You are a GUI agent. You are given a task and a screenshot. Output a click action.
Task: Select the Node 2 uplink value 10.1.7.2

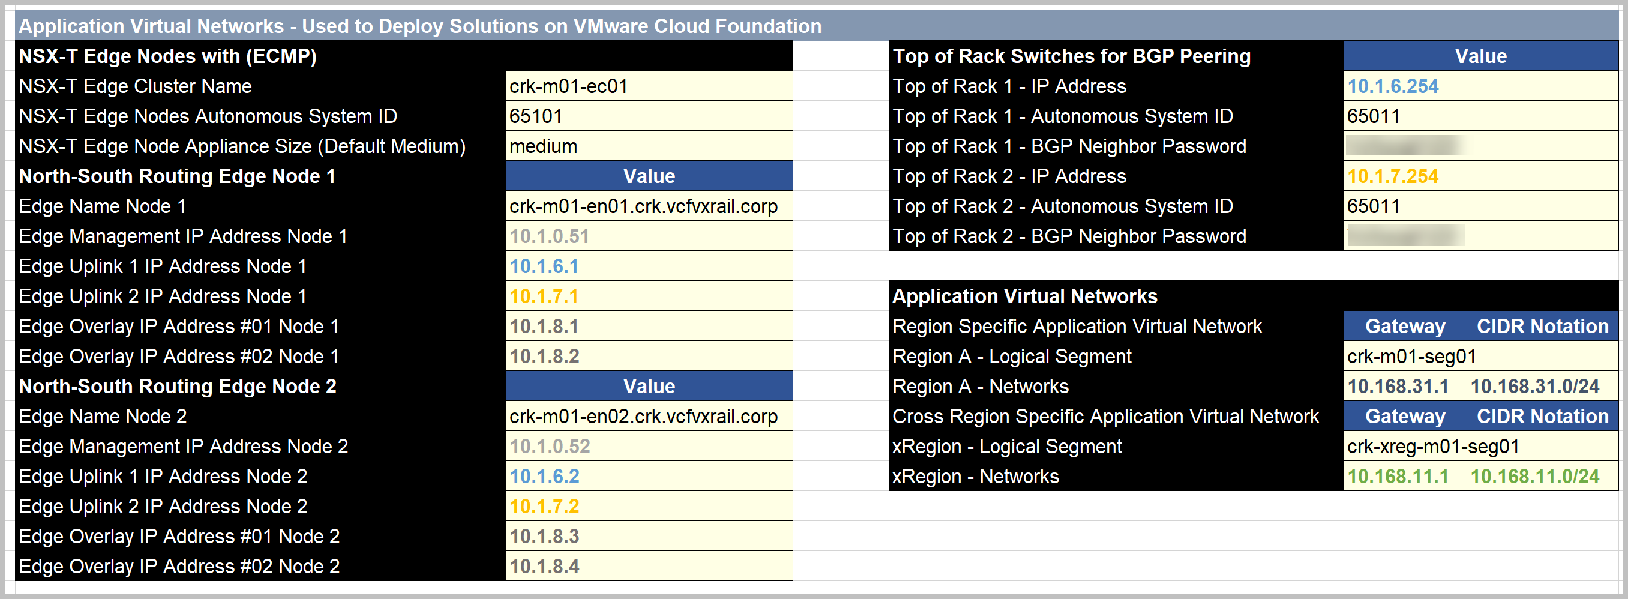pyautogui.click(x=649, y=507)
